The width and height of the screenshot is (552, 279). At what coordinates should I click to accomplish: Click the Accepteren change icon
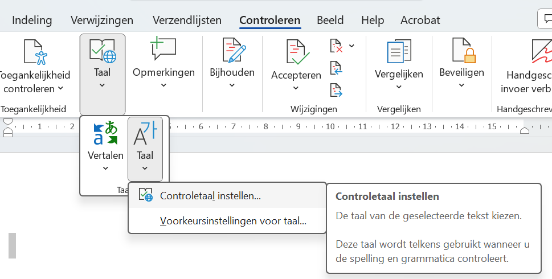[297, 52]
